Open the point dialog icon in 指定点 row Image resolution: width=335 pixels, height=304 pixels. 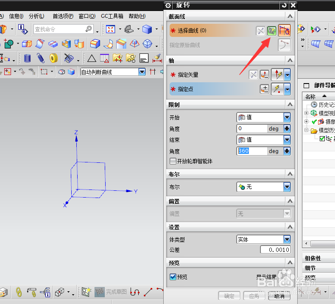[265, 89]
